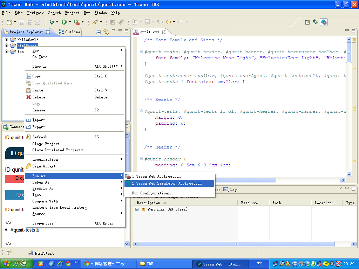The width and height of the screenshot is (359, 269).
Task: Click the Open Perspective icon
Action: tap(307, 22)
